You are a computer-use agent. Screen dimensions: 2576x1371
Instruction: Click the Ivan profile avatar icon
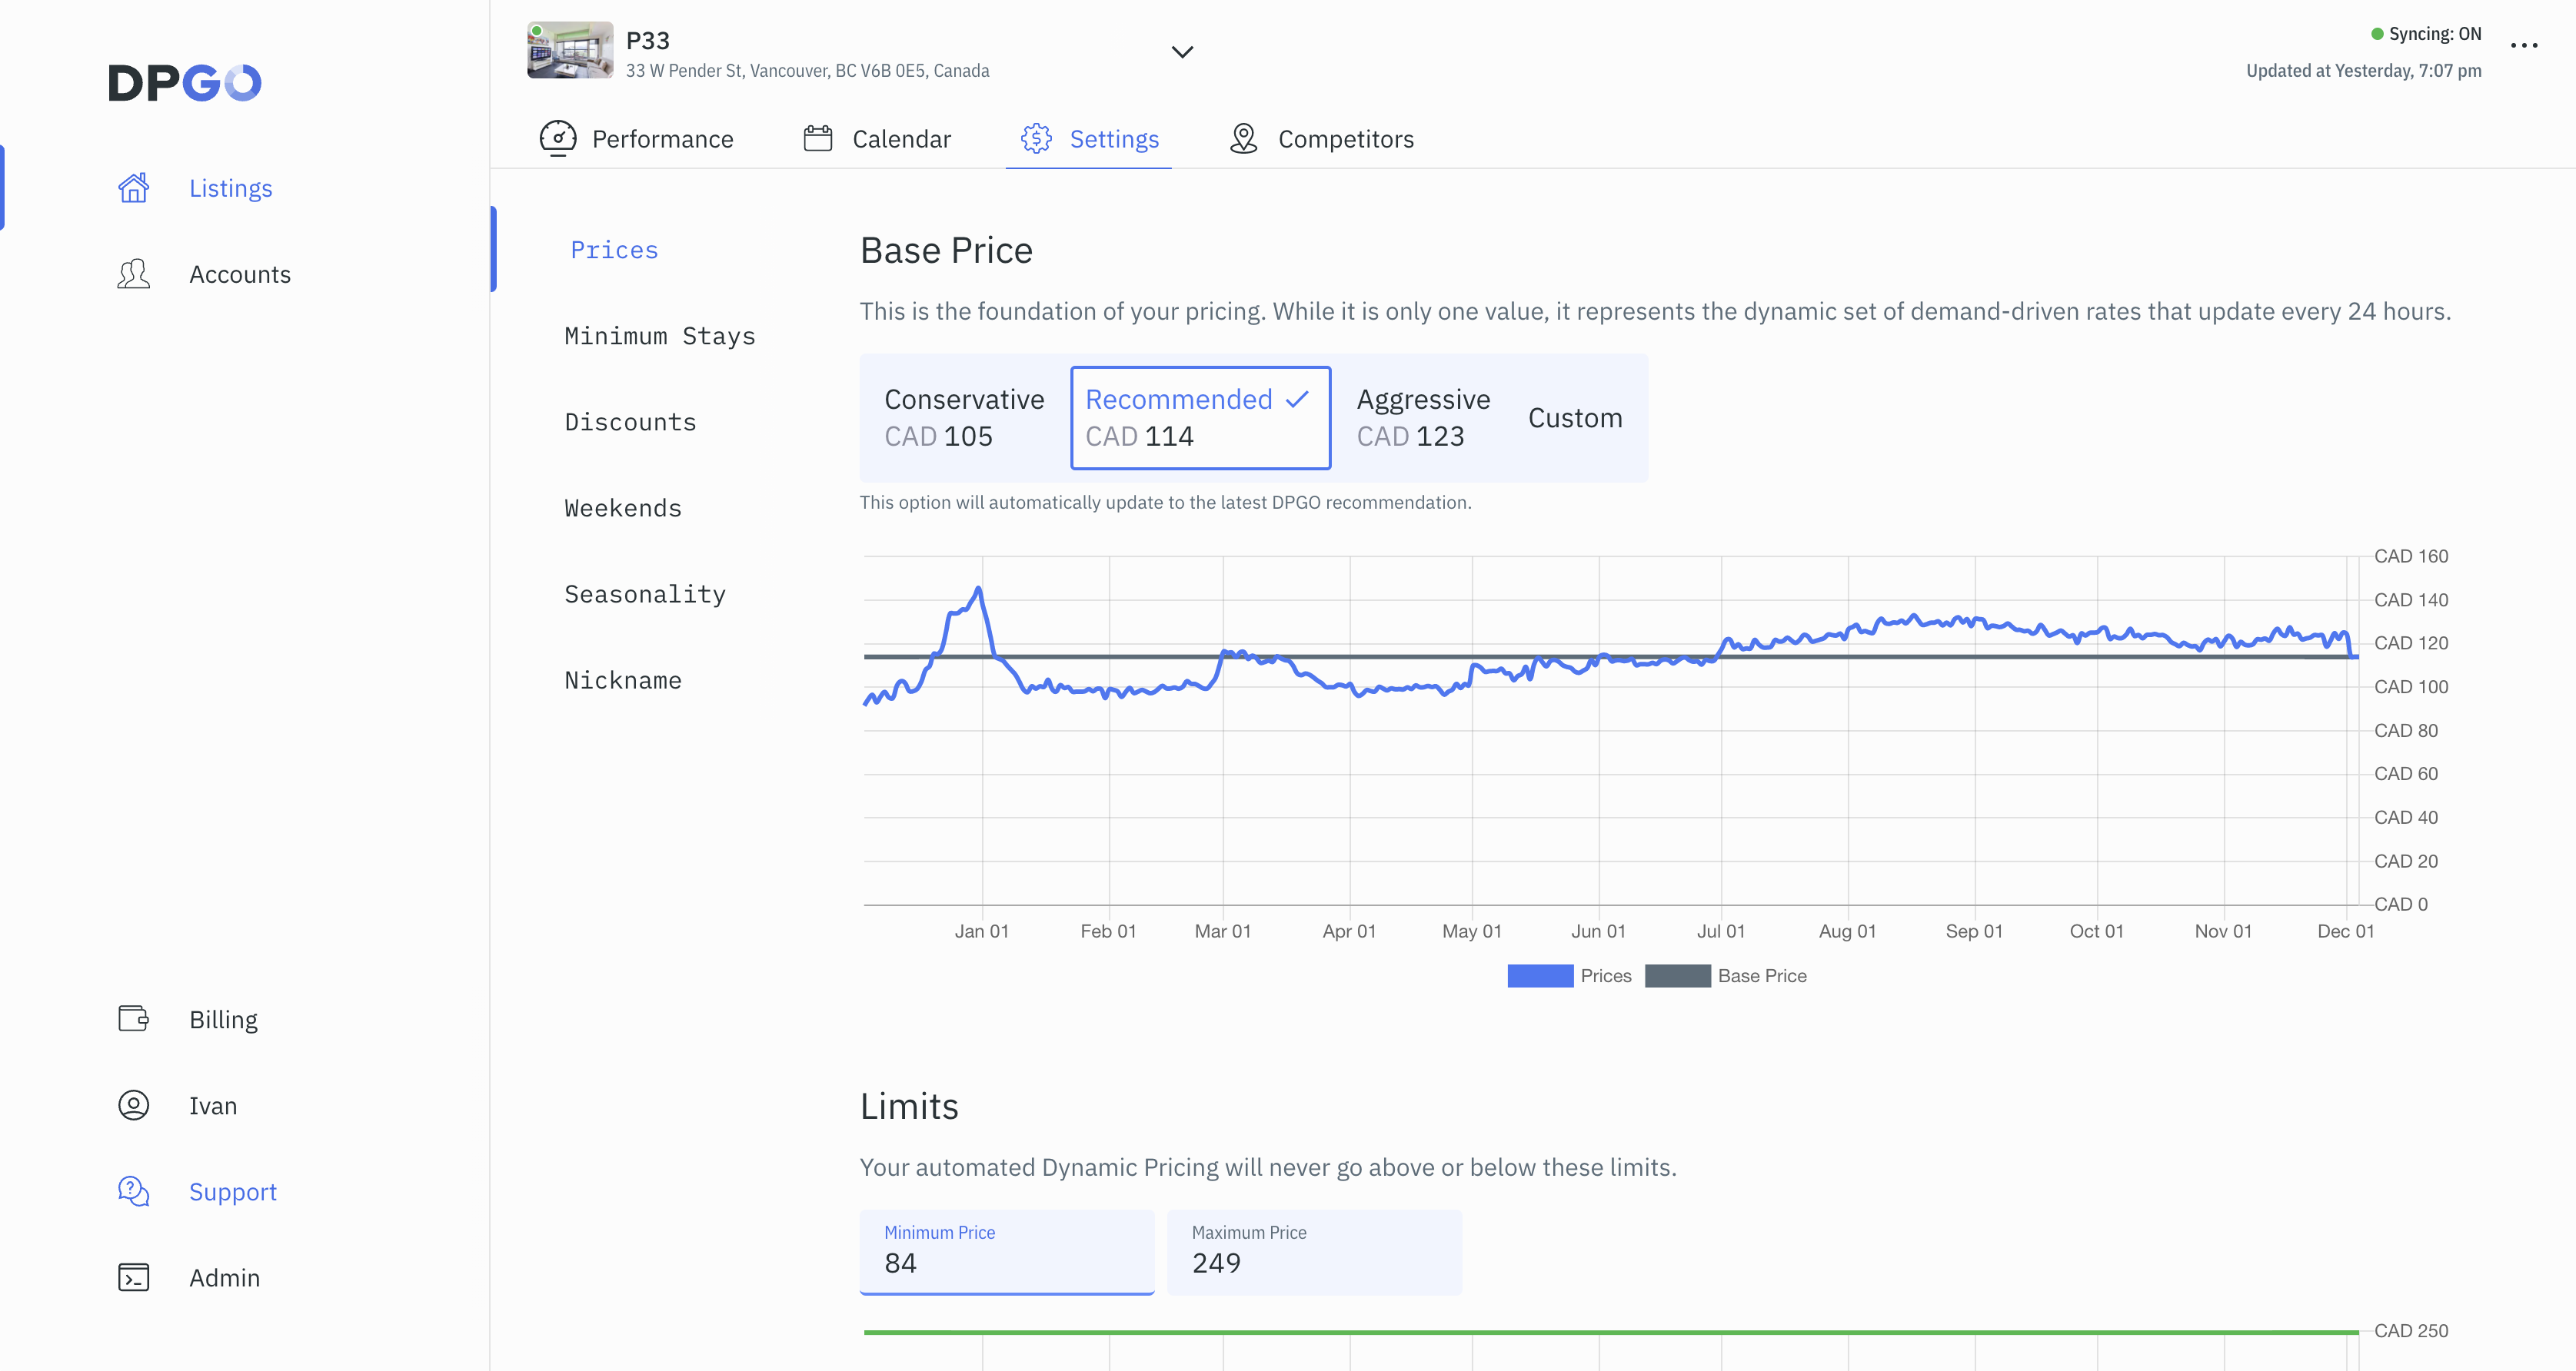[x=133, y=1104]
